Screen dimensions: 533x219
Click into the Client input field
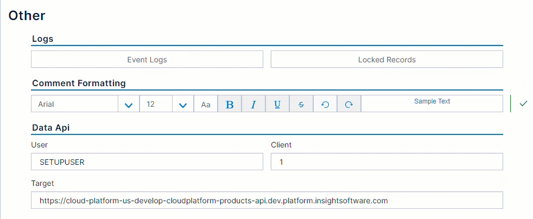coord(386,162)
